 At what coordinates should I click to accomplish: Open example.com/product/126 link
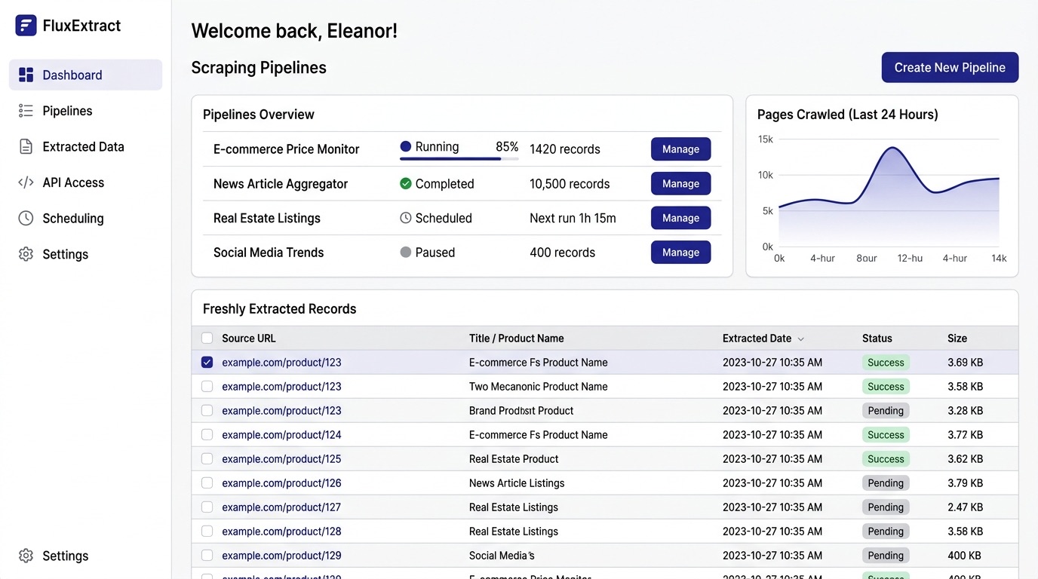[281, 483]
